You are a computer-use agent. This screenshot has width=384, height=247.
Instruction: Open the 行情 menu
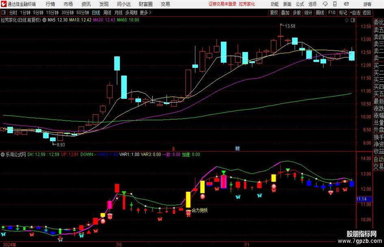coord(50,4)
